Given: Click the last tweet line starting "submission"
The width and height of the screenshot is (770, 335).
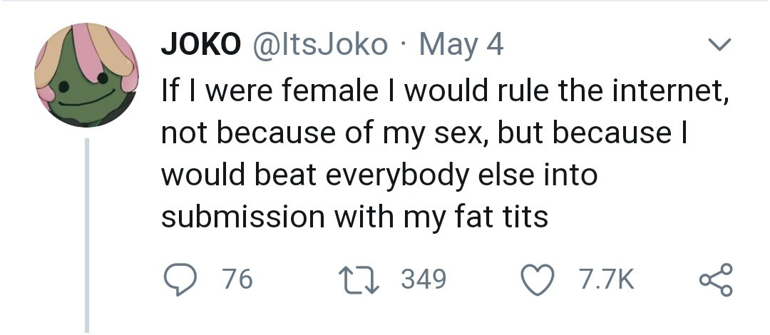Looking at the screenshot, I should pos(354,216).
